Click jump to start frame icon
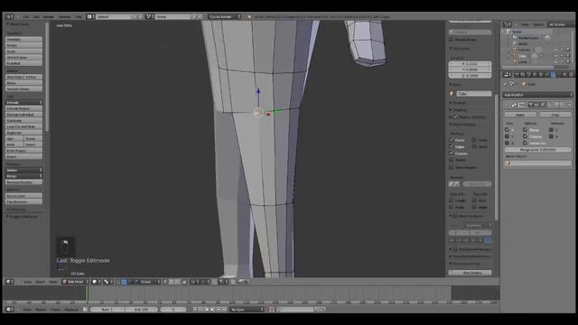The image size is (578, 325). pyautogui.click(x=195, y=309)
